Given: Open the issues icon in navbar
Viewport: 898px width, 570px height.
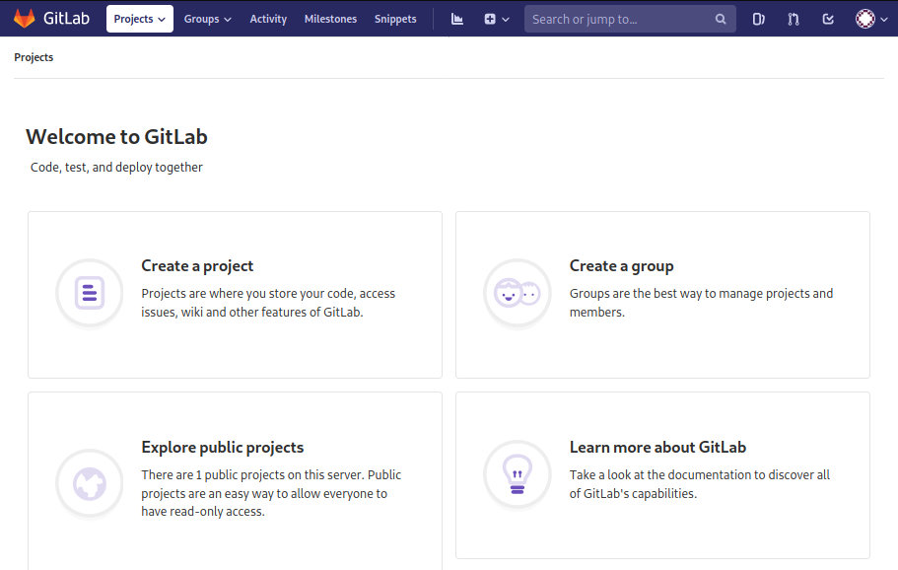Looking at the screenshot, I should pyautogui.click(x=758, y=19).
